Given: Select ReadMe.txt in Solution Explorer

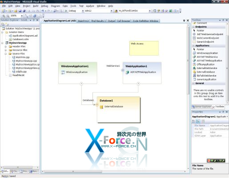Looking at the screenshot, I should [x=16, y=75].
